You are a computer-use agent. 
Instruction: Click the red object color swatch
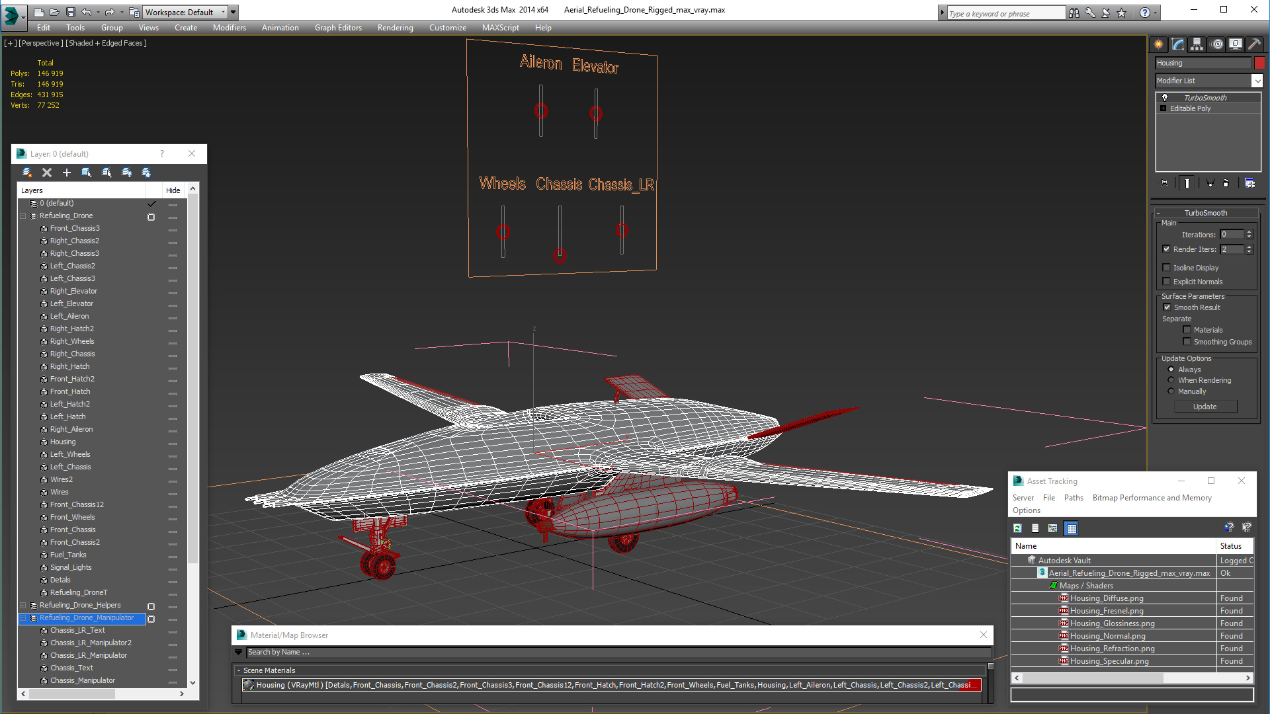pos(1259,63)
